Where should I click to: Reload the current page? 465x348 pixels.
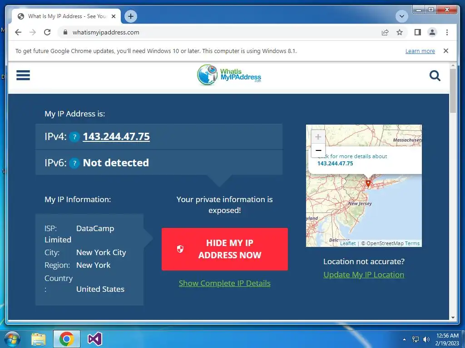(47, 32)
